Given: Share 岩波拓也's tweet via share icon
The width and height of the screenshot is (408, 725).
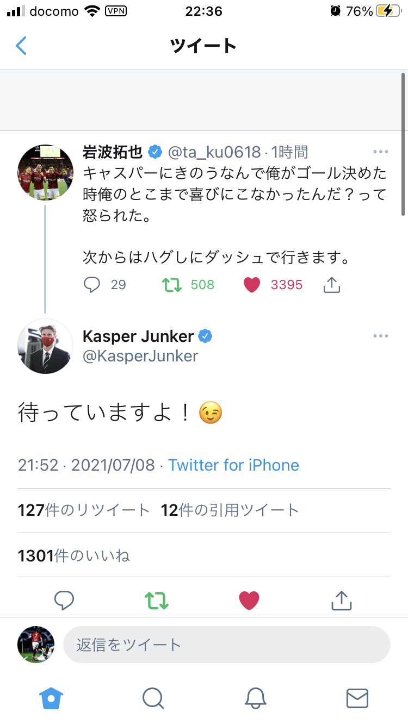Looking at the screenshot, I should 331,284.
